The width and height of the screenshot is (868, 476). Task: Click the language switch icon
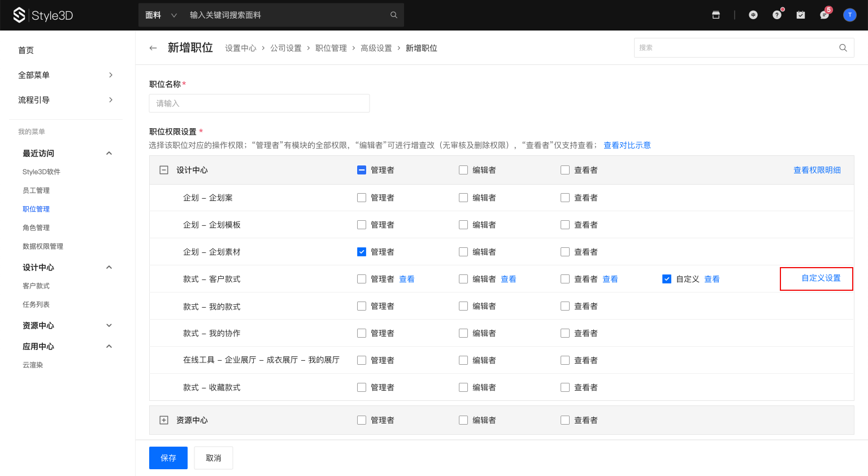click(x=753, y=15)
